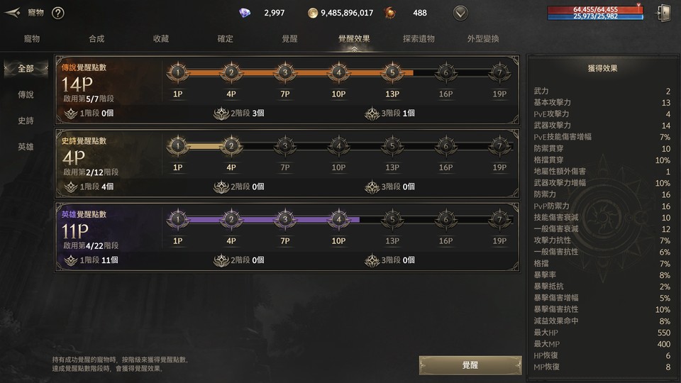Click the back arrow icon next to 寵物
Viewport: 681px width, 383px height.
12,12
